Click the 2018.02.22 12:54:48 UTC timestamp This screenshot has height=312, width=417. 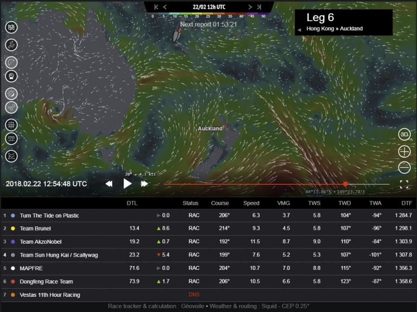(x=46, y=184)
